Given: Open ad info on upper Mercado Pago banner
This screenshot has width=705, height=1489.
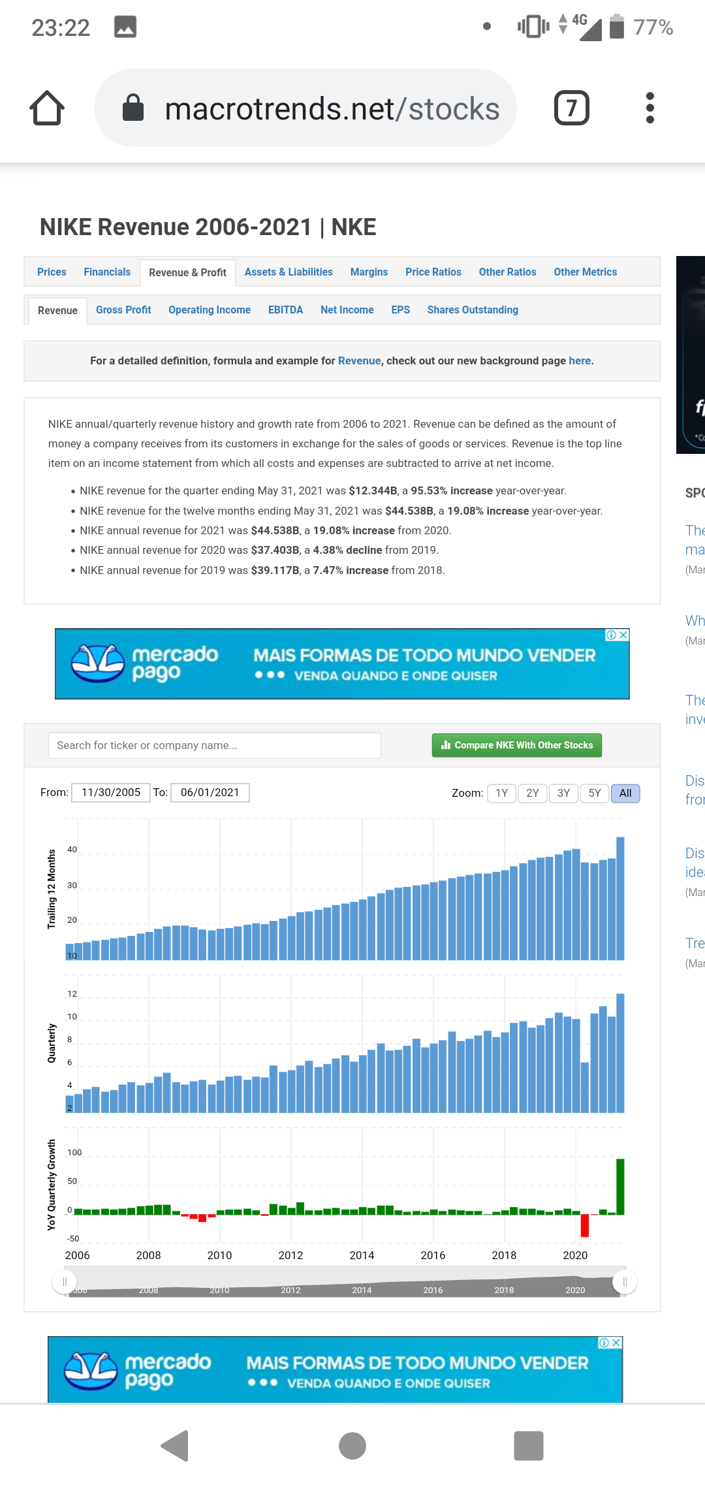Looking at the screenshot, I should 612,635.
